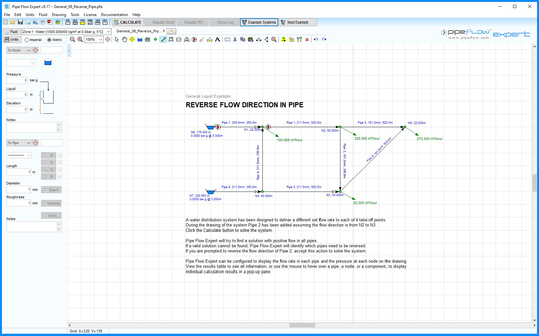Click the Pipe 2 label on drawing
539x336 pixels.
coord(345,161)
